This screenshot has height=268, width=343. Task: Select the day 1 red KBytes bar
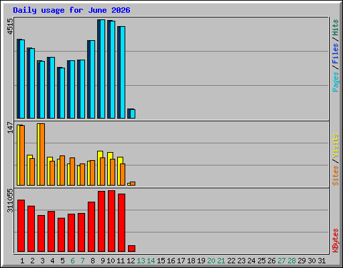coord(21,226)
